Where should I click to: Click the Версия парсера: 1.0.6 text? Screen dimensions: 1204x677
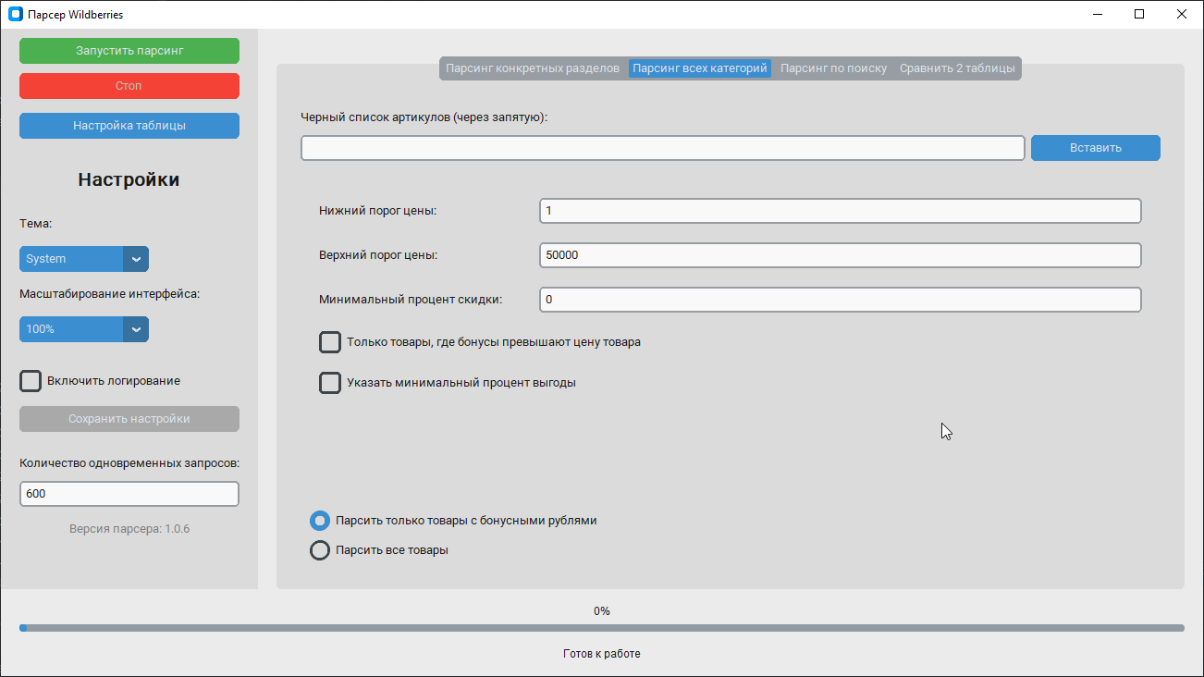[x=129, y=529]
